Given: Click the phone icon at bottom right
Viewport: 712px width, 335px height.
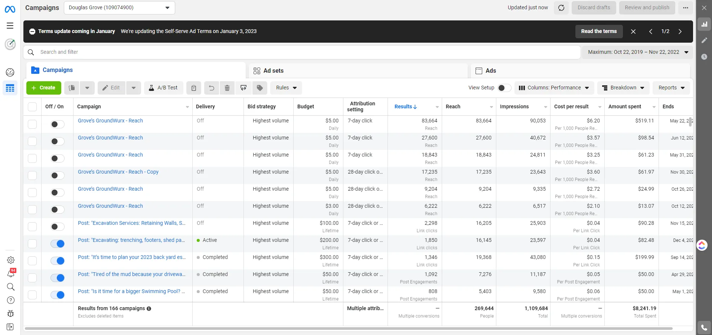Looking at the screenshot, I should (704, 328).
